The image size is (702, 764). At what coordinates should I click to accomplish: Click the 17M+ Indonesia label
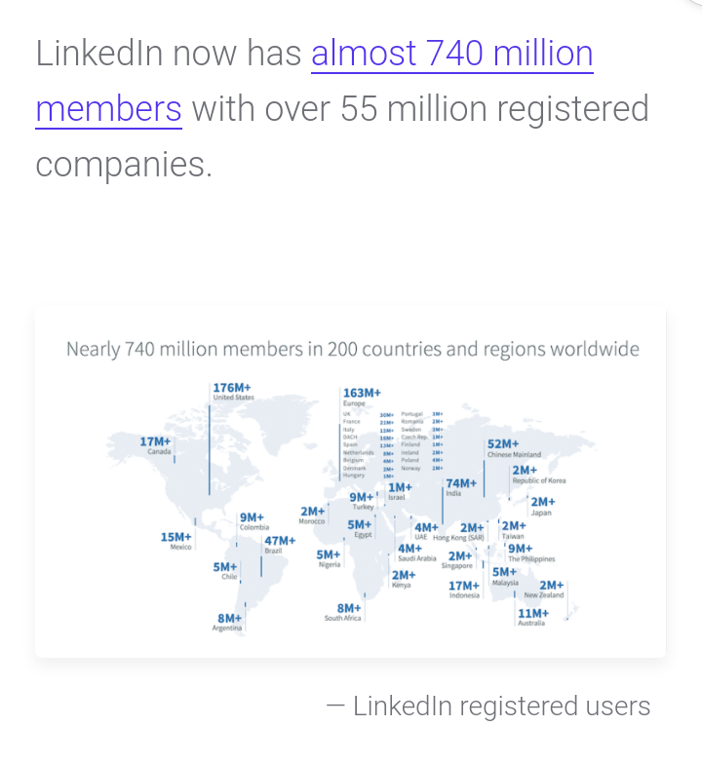(x=464, y=589)
